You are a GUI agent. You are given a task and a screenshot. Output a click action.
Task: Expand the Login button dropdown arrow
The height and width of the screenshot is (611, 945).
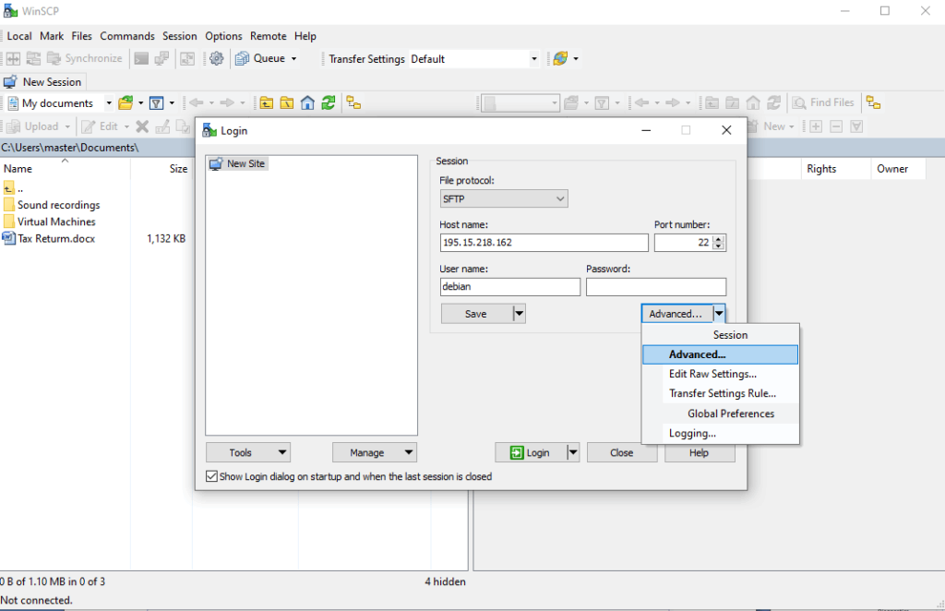573,452
